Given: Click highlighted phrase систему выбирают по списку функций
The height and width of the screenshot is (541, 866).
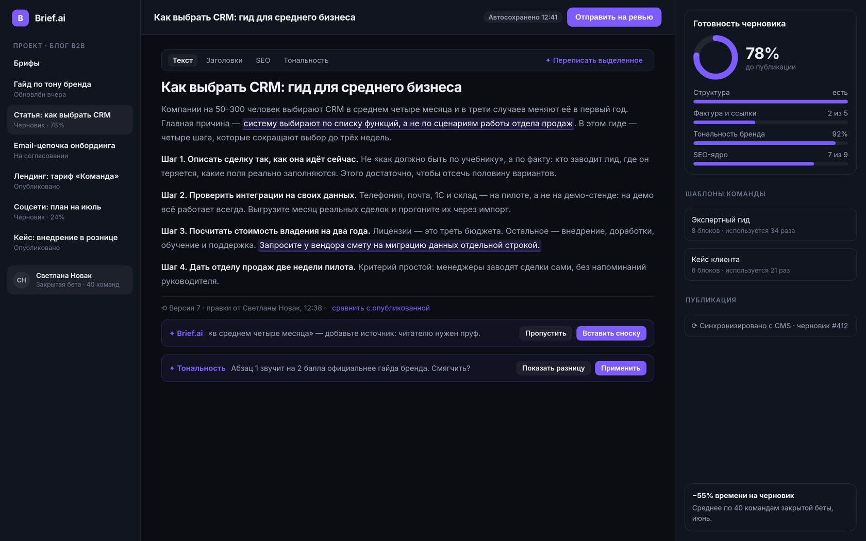Looking at the screenshot, I should (408, 124).
